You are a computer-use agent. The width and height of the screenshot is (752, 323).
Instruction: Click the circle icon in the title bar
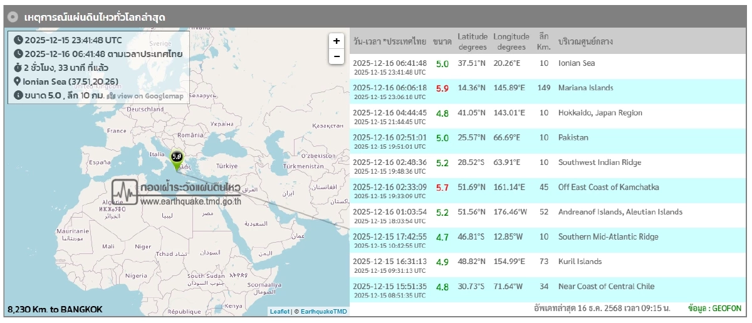tap(13, 17)
